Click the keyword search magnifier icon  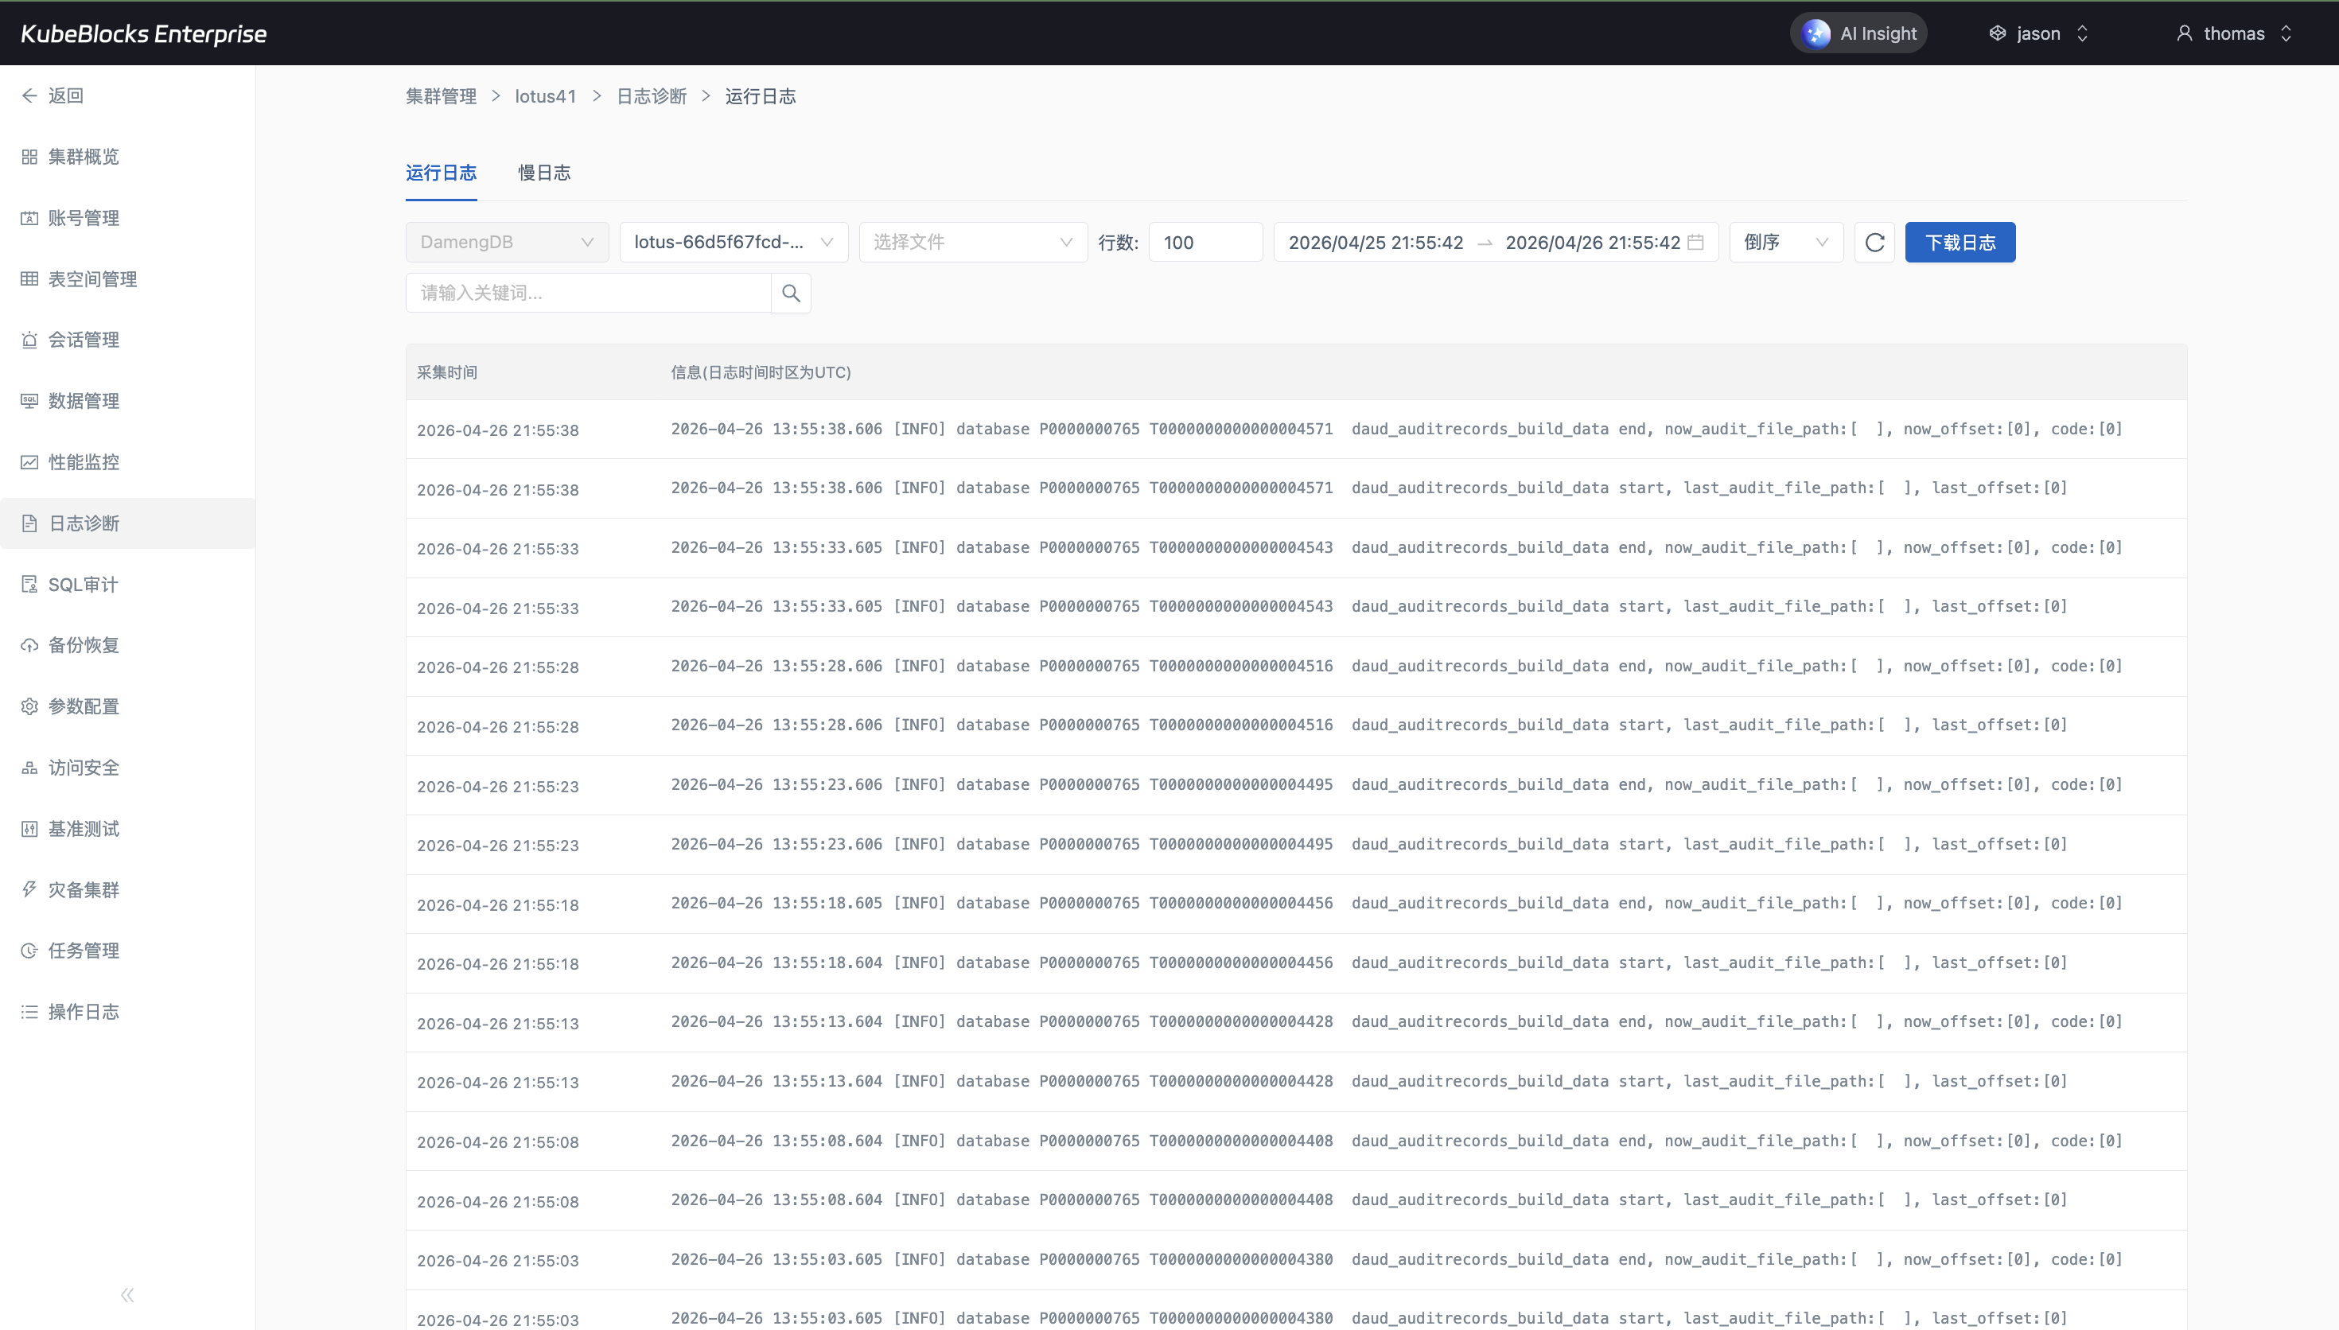click(791, 294)
